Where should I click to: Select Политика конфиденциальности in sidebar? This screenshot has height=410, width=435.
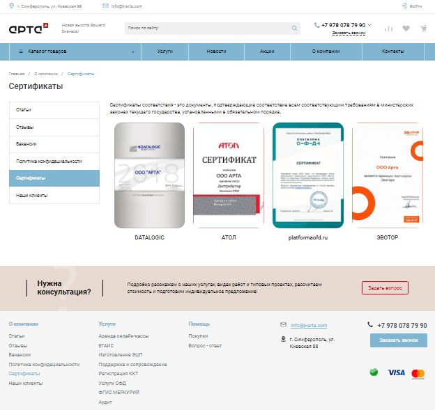tap(54, 161)
